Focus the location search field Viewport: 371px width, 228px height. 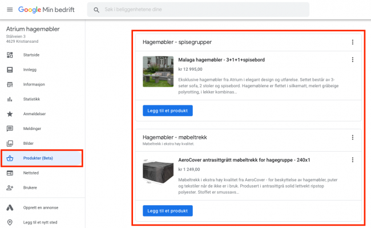coord(198,10)
